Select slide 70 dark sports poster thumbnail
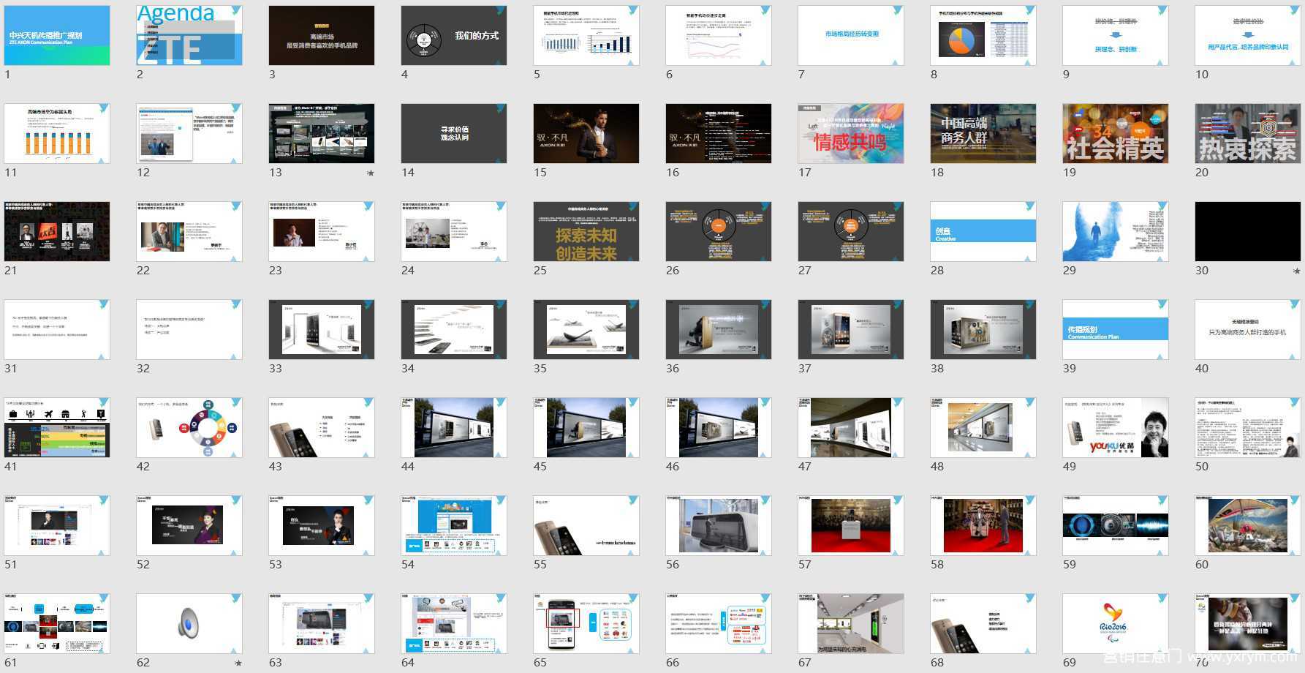 click(x=1248, y=623)
